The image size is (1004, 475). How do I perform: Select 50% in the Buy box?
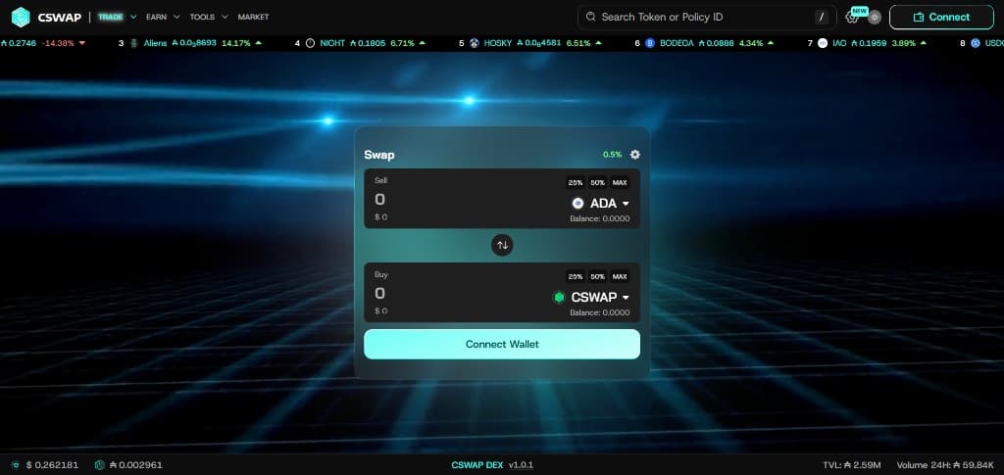click(597, 277)
